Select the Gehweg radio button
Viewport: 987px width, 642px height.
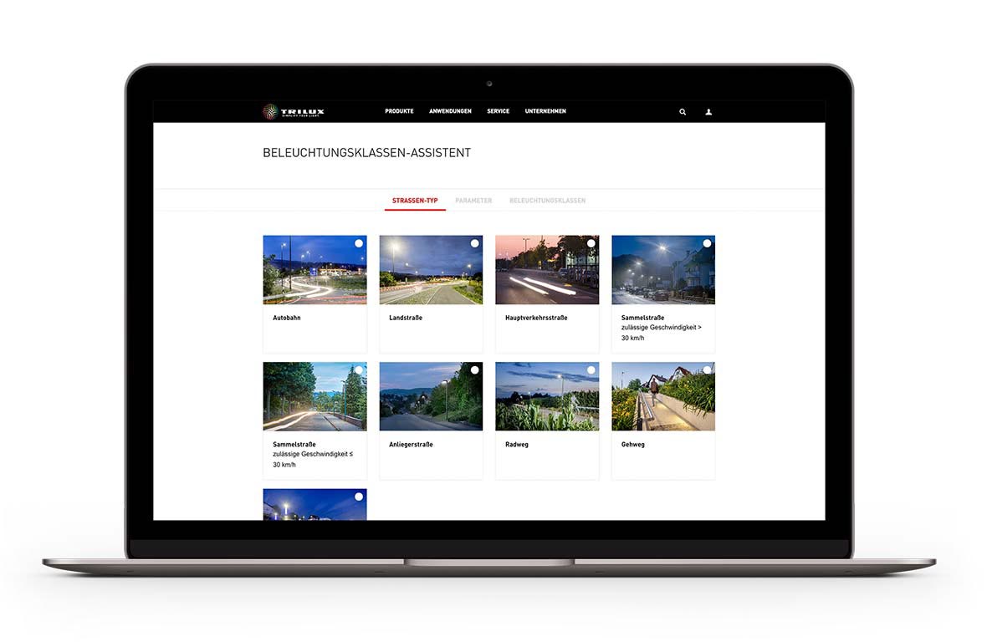coord(708,370)
